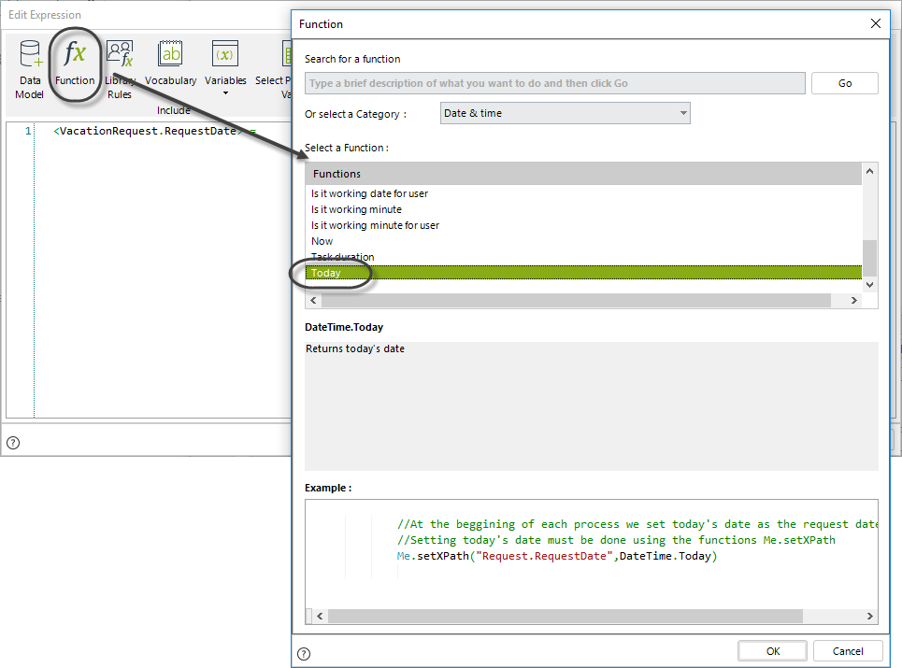902x668 pixels.
Task: Open the Data Model tool
Action: [x=29, y=69]
